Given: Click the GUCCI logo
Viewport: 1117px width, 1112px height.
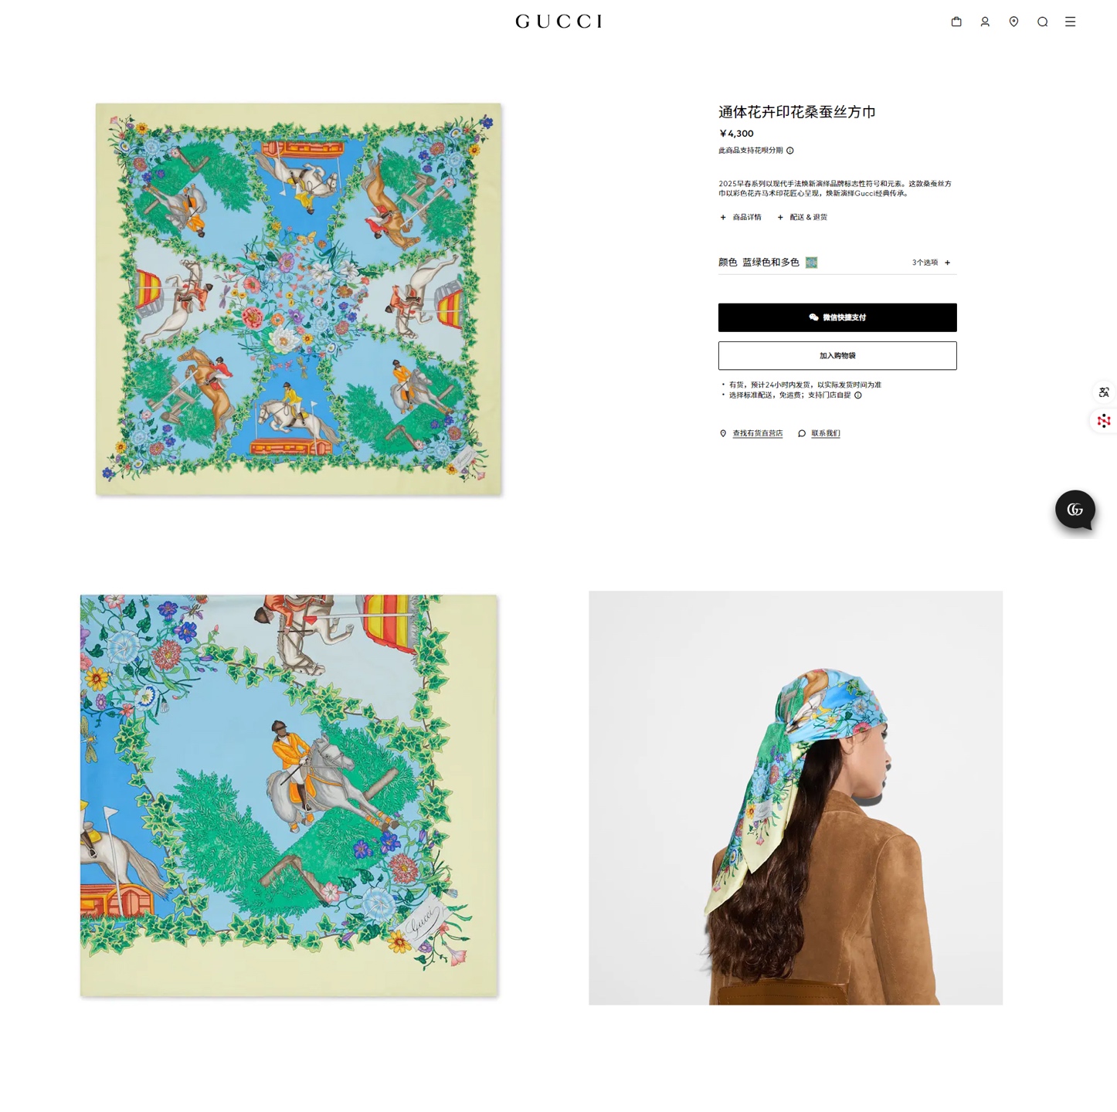Looking at the screenshot, I should 558,22.
